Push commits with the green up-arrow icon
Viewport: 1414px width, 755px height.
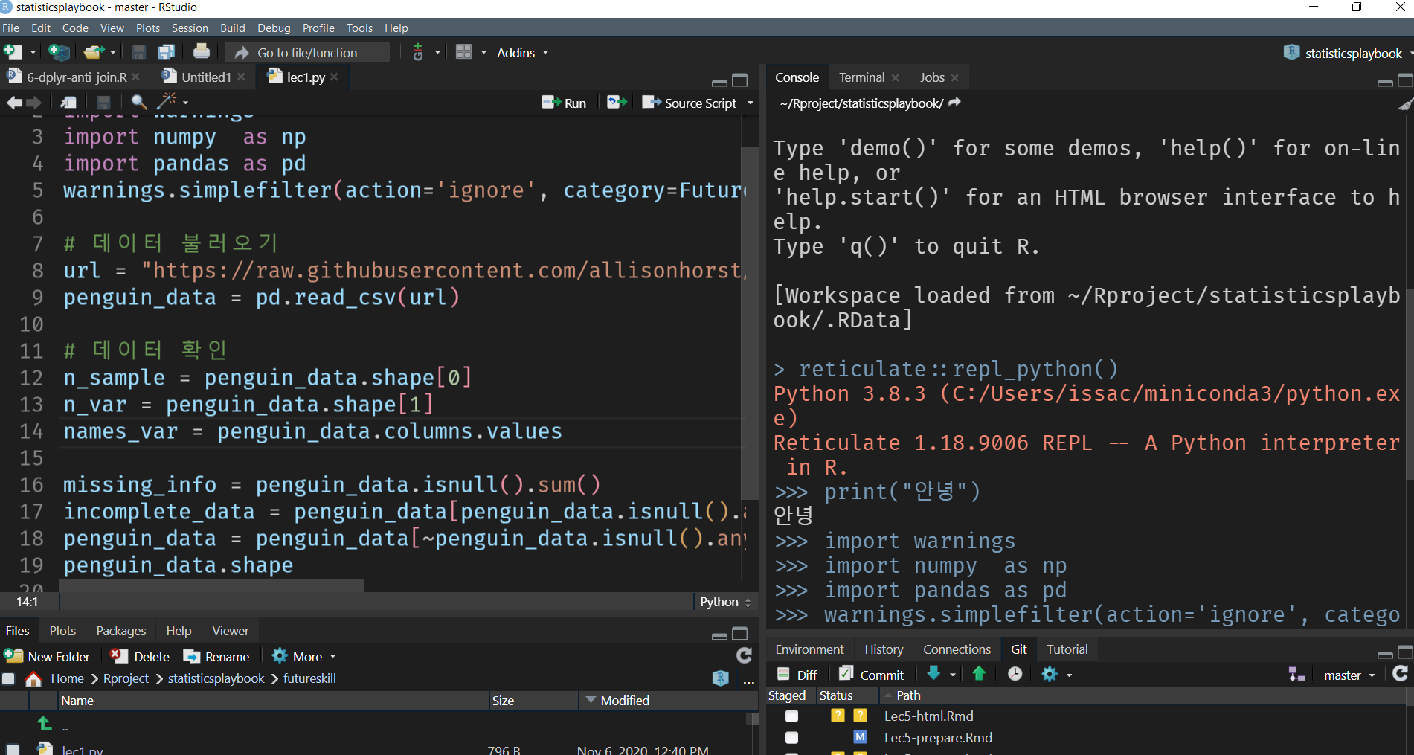coord(978,674)
